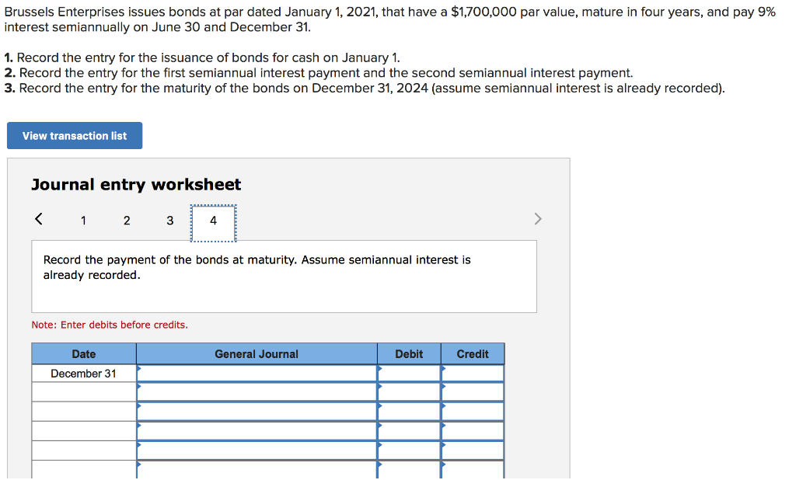The height and width of the screenshot is (480, 796).
Task: Click the View transaction list button
Action: coord(74,135)
